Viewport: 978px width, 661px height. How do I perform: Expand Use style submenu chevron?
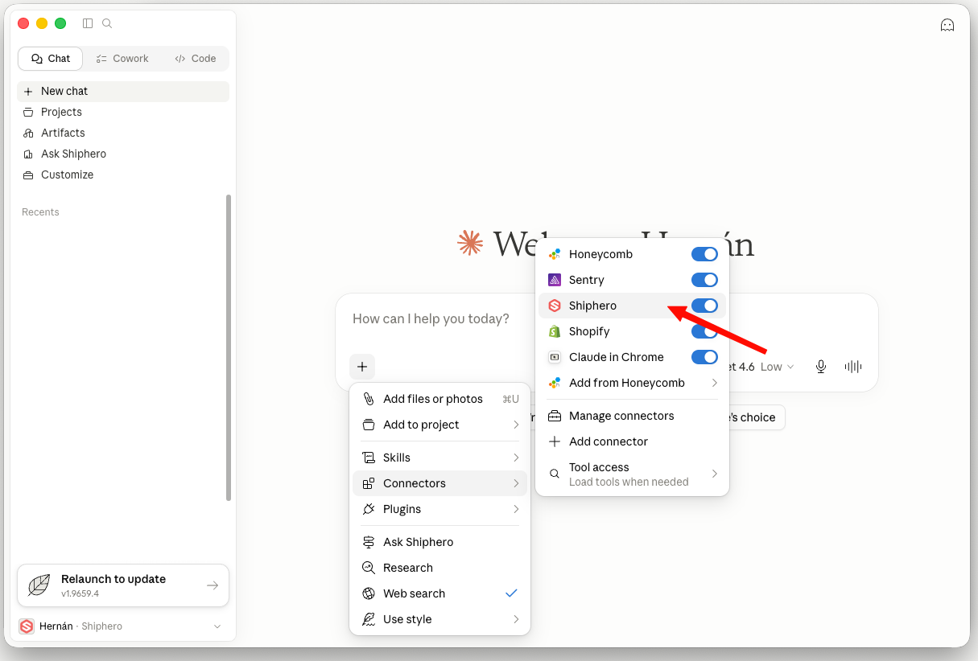click(x=516, y=619)
